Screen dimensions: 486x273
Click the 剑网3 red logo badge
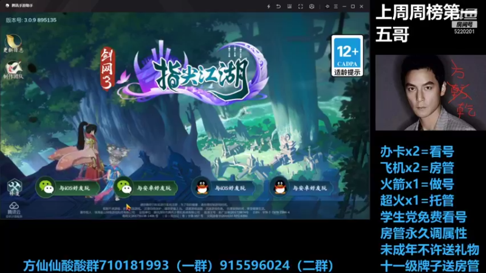[108, 69]
